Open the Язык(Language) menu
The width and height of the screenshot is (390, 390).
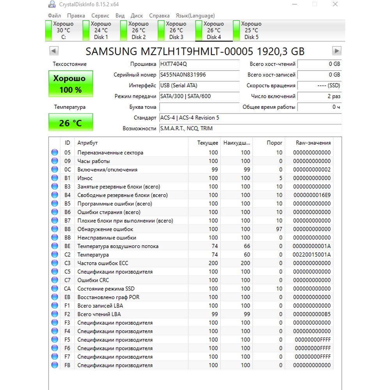coord(195,16)
